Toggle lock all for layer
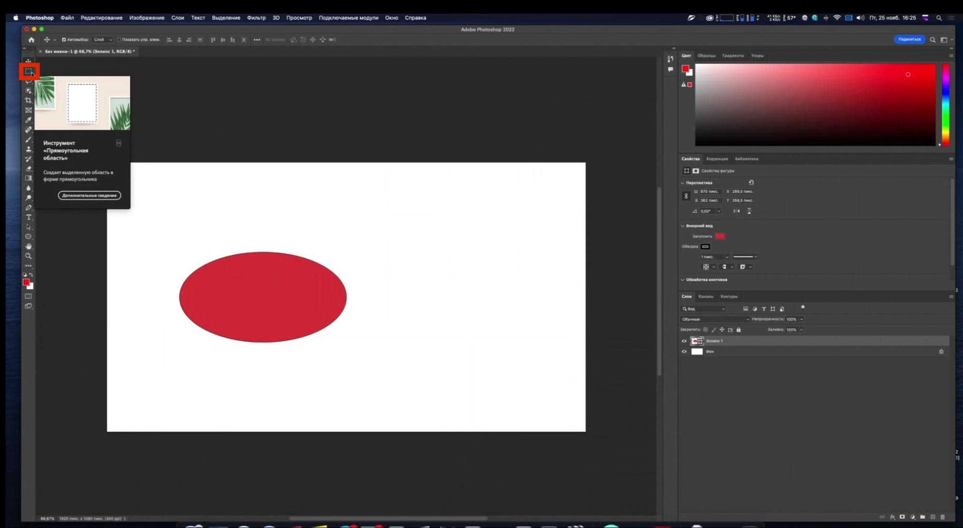963x528 pixels. (739, 330)
